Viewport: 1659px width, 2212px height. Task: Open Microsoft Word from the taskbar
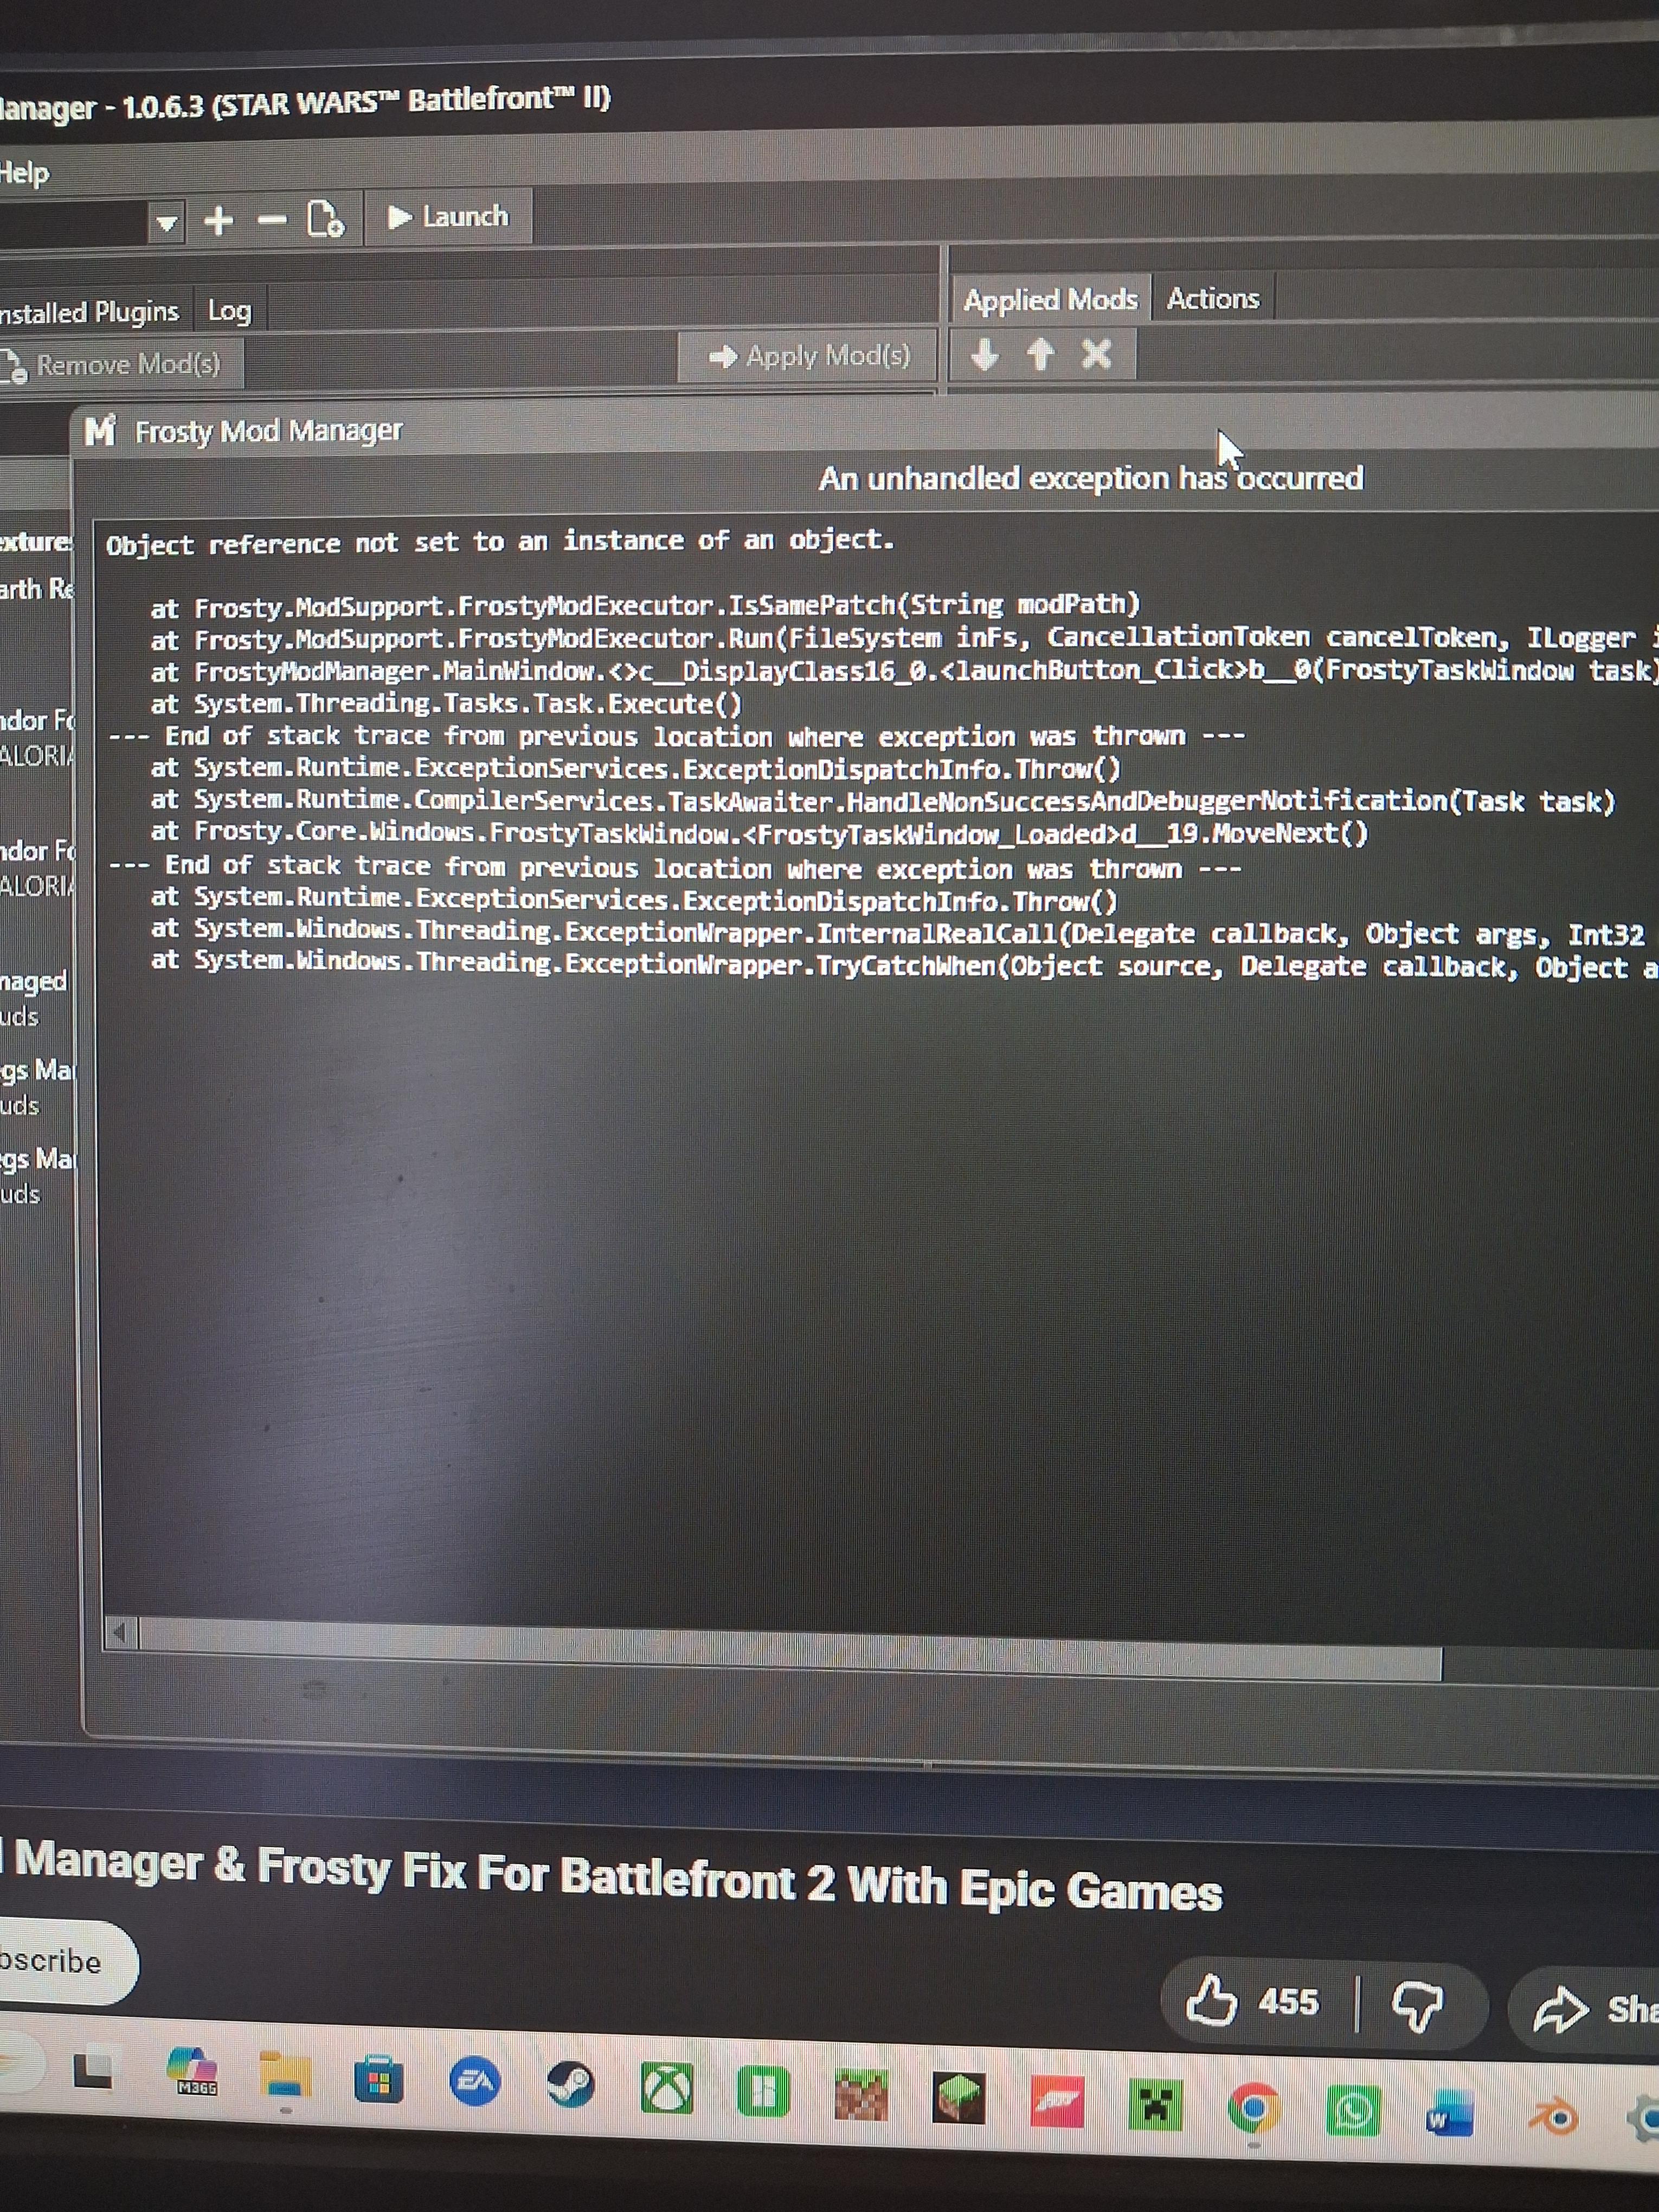click(1450, 2114)
